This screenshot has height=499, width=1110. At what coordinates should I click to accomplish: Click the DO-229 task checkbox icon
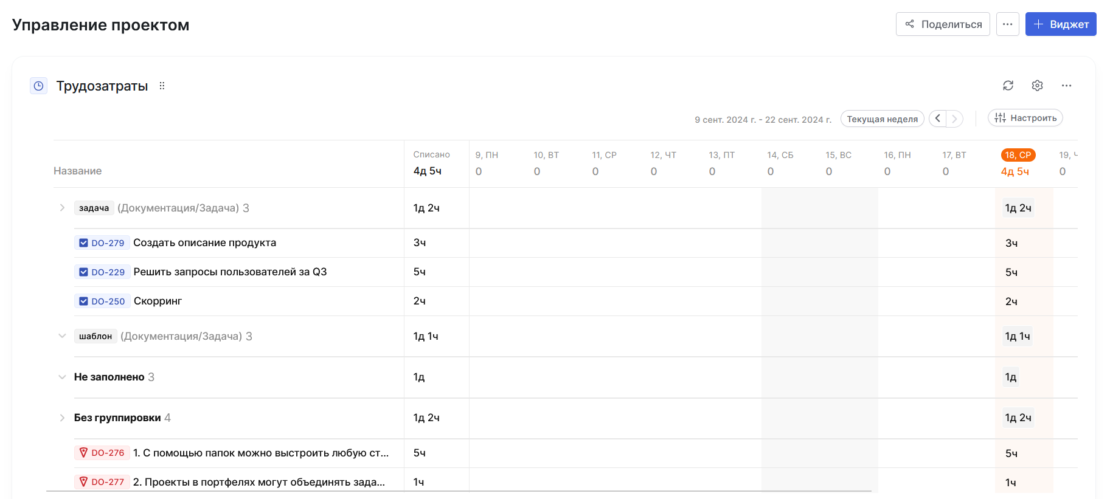(84, 272)
